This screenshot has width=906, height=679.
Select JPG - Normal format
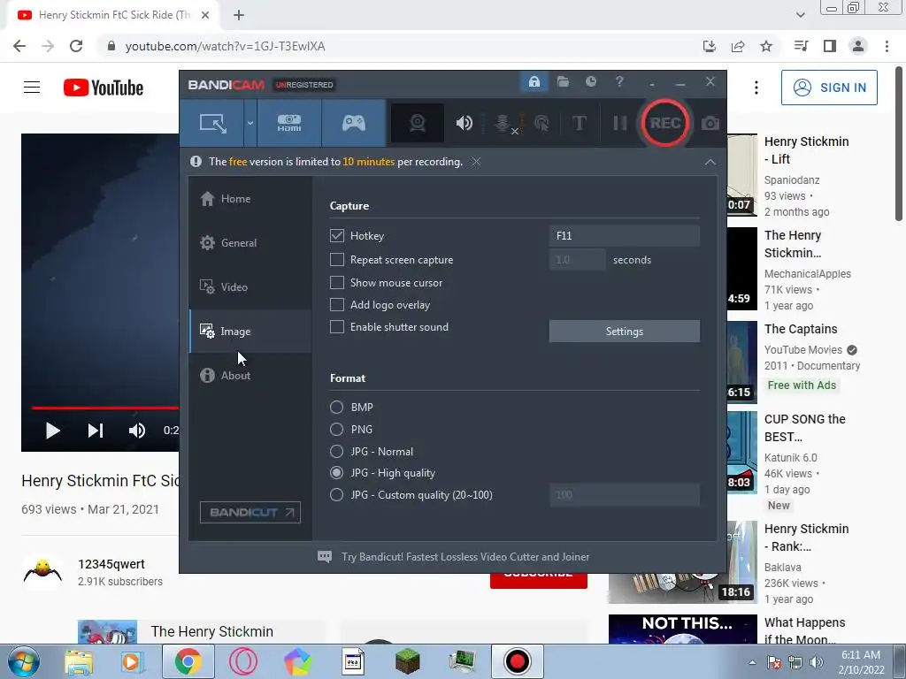click(x=336, y=451)
